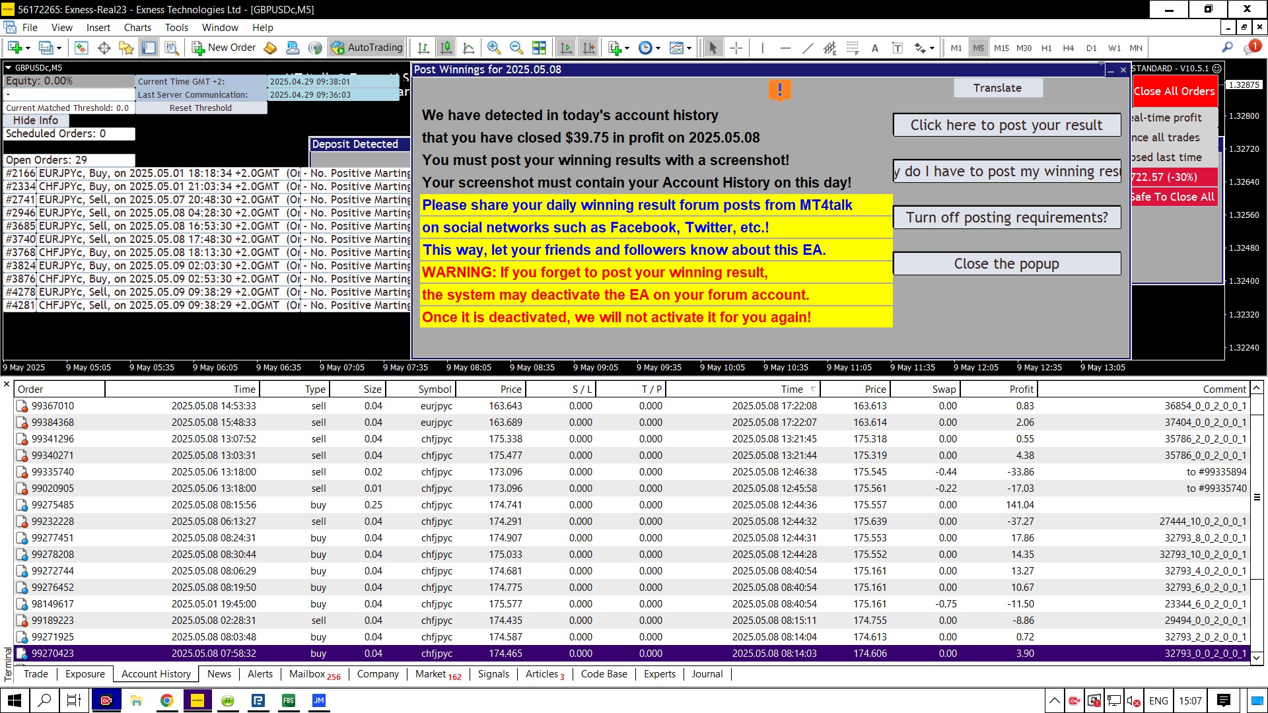1268x713 pixels.
Task: Open the Charts menu
Action: [x=137, y=27]
